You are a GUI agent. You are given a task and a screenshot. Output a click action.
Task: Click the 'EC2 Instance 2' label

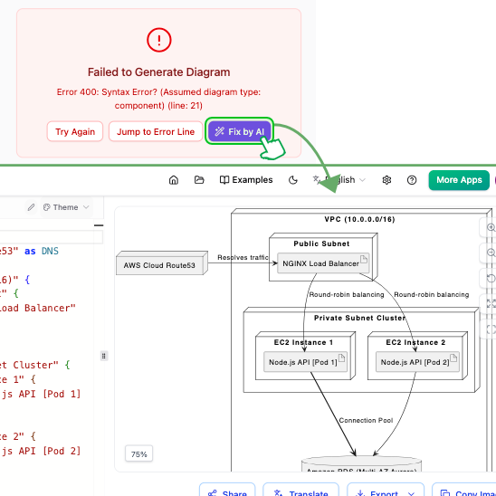tap(415, 342)
